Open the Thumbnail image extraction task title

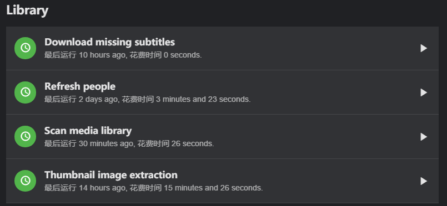111,175
